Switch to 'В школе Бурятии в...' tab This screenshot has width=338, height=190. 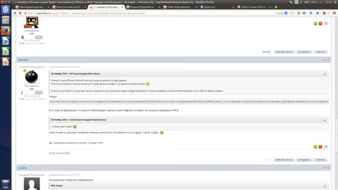click(x=143, y=7)
